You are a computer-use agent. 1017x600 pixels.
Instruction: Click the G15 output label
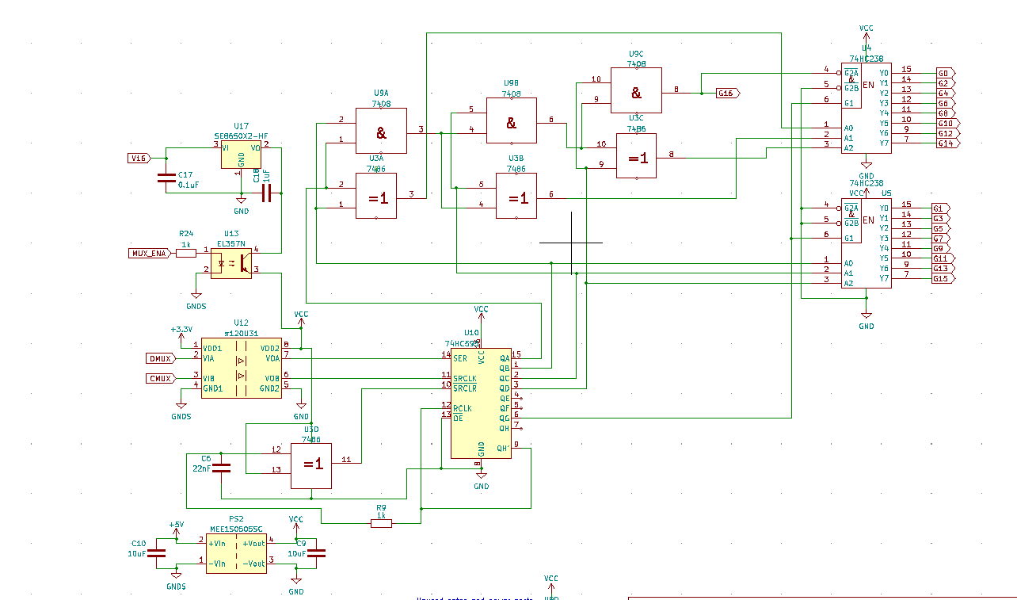click(x=940, y=279)
